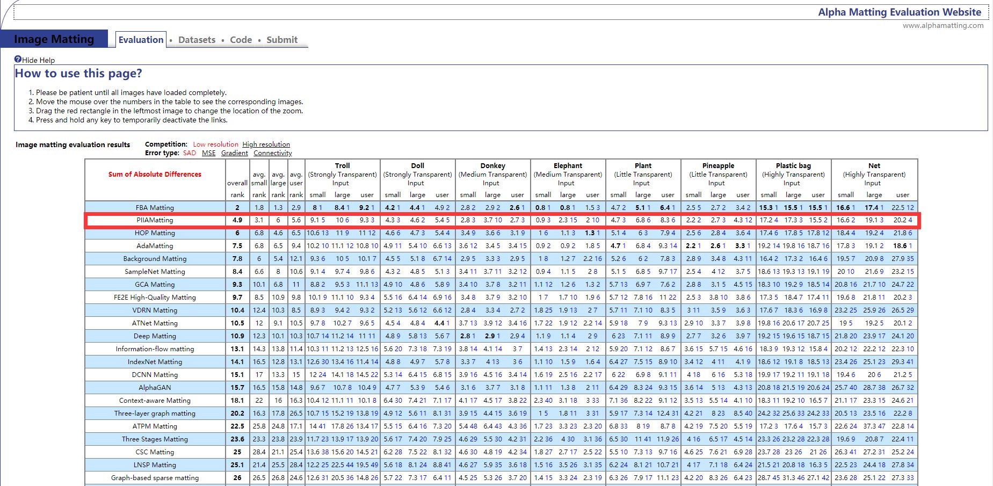Screen dimensions: 993x486
Task: Open the Code tab
Action: click(x=241, y=40)
